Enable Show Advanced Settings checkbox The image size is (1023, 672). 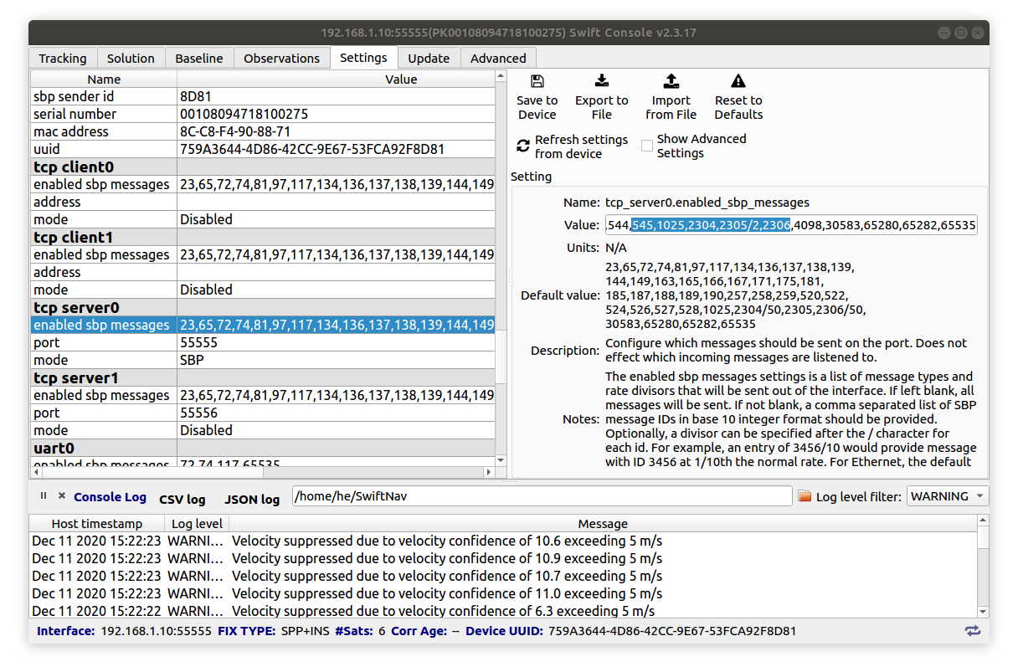pos(647,146)
